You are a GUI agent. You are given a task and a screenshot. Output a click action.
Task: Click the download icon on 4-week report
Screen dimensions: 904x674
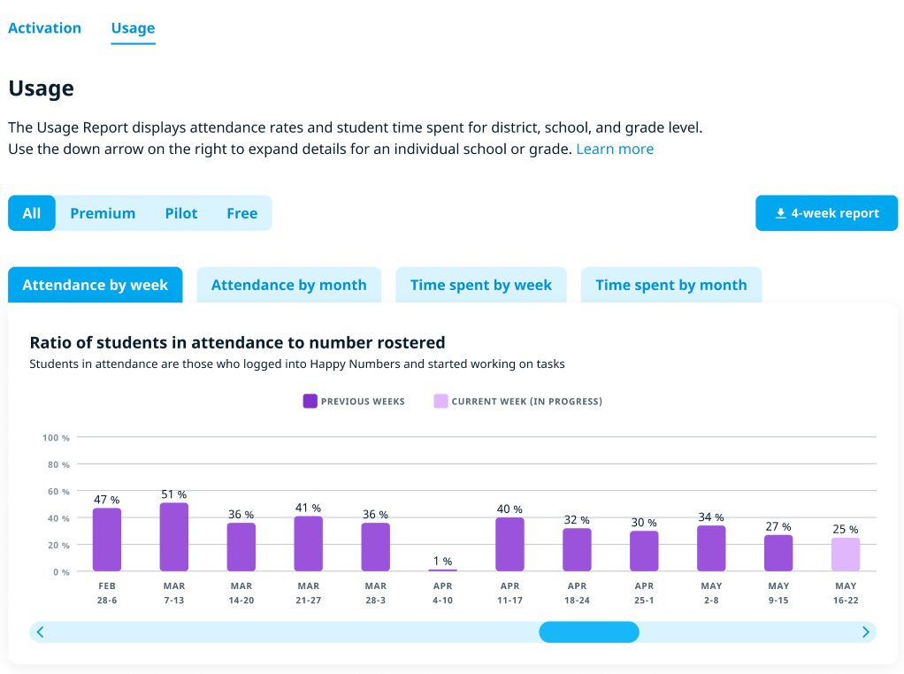tap(780, 213)
